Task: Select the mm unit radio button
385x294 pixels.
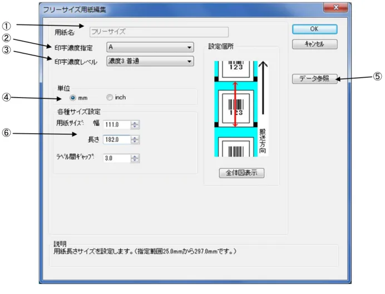Action: [73, 98]
